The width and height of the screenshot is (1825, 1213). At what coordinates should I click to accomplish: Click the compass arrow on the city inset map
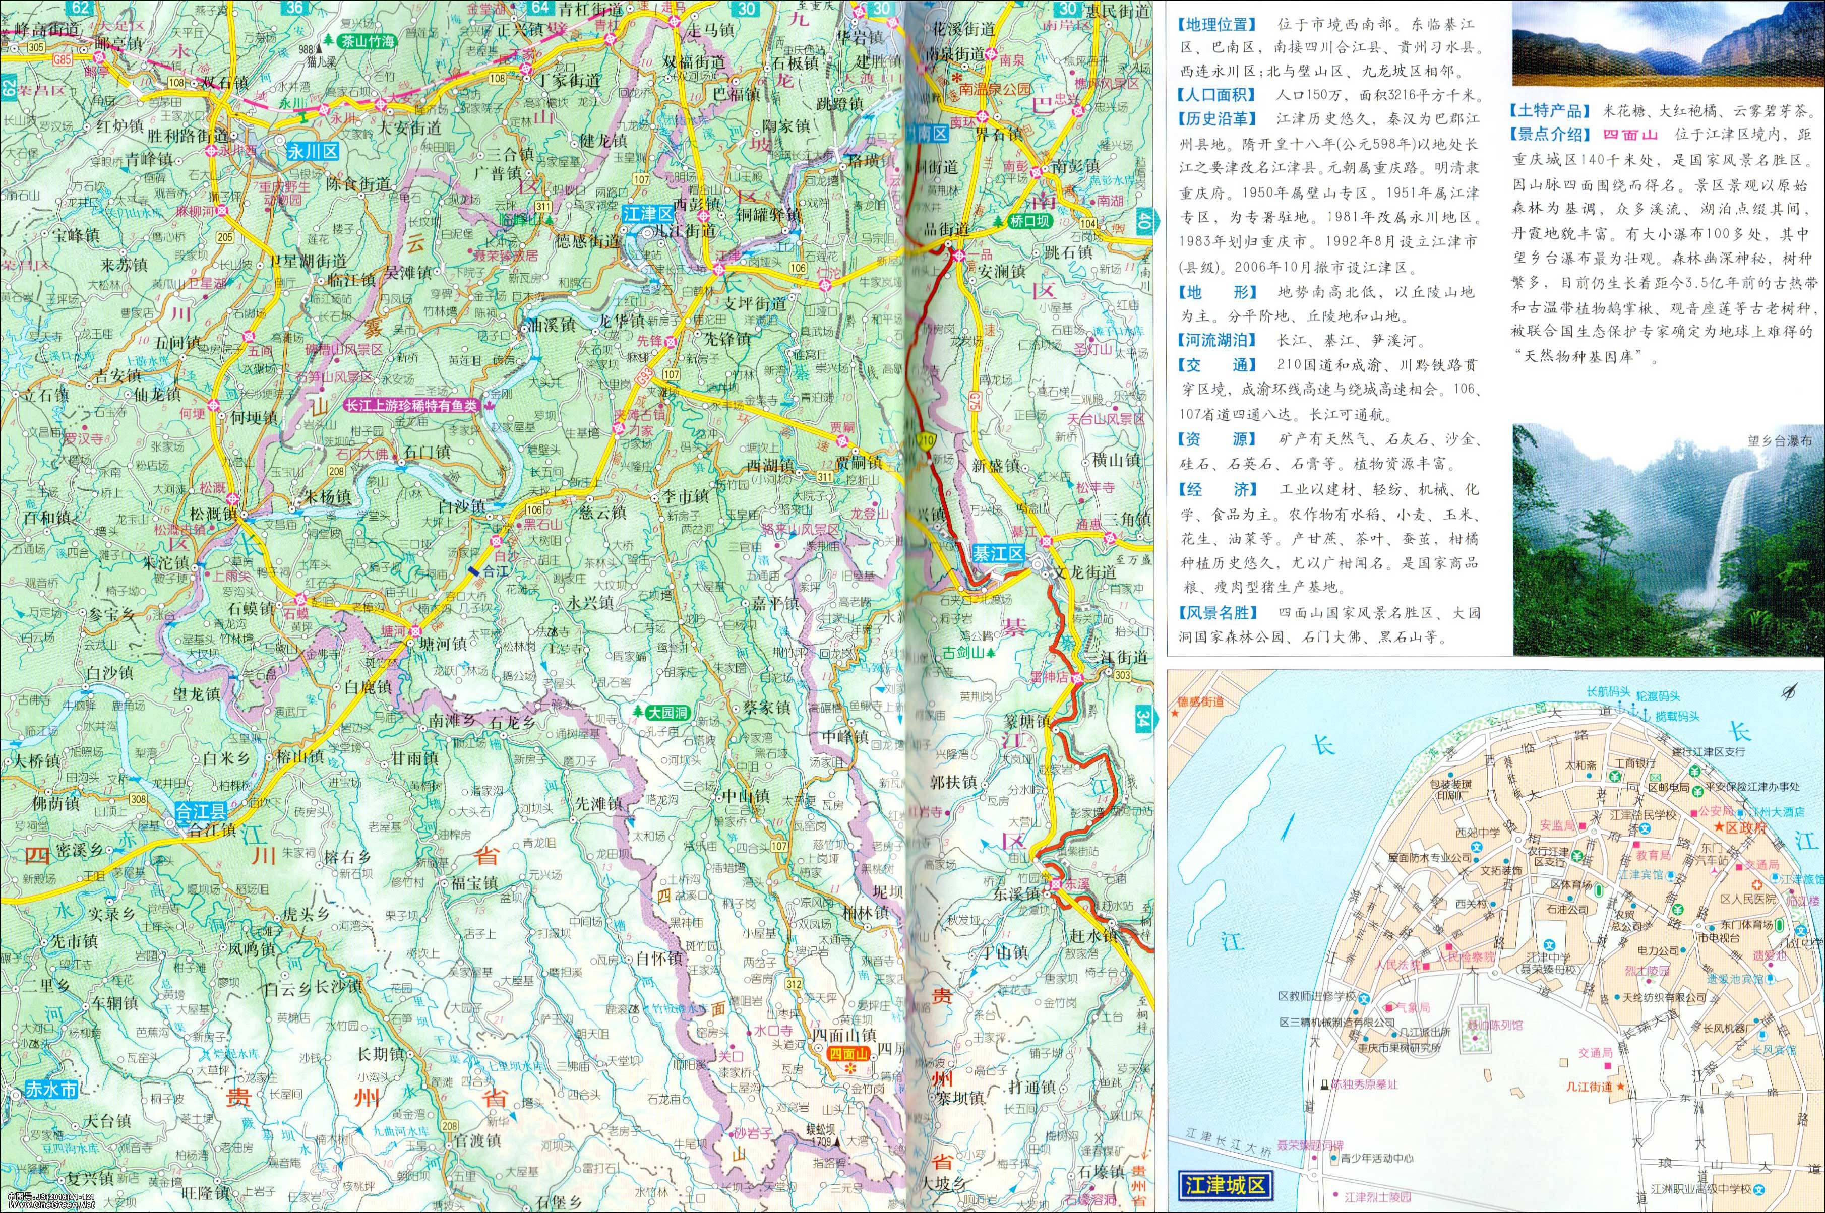(1789, 691)
